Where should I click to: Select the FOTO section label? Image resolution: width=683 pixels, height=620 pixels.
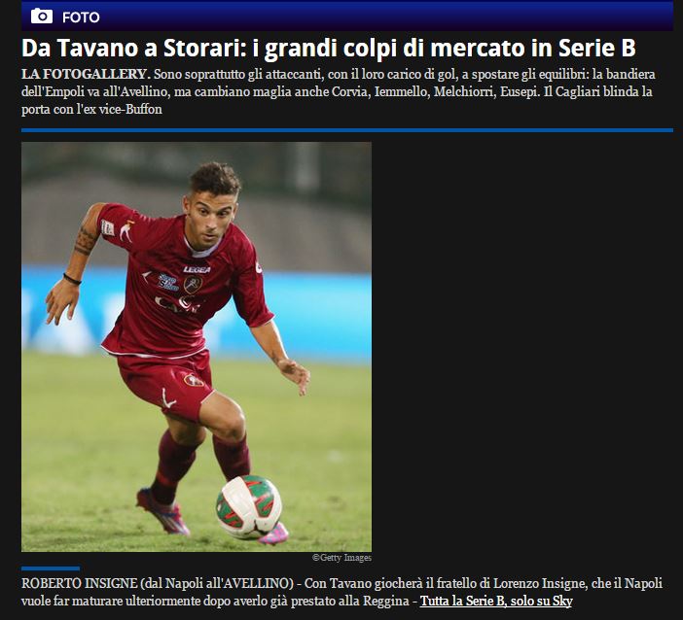coord(81,17)
